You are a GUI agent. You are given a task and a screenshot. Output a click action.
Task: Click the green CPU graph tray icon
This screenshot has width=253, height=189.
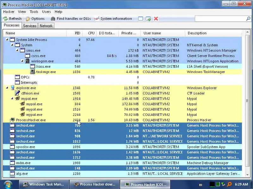218,184
